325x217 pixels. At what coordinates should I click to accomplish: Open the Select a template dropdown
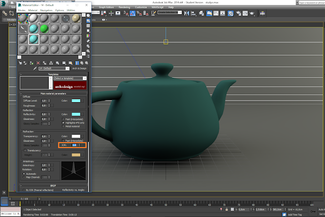coord(69,78)
